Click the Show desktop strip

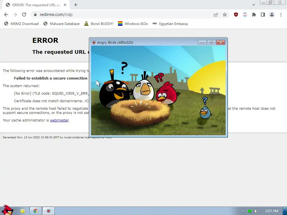285,211
